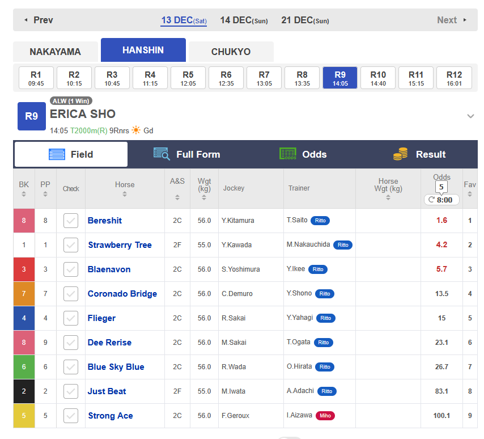The height and width of the screenshot is (439, 484).
Task: Open the Odds tab
Action: click(x=303, y=154)
